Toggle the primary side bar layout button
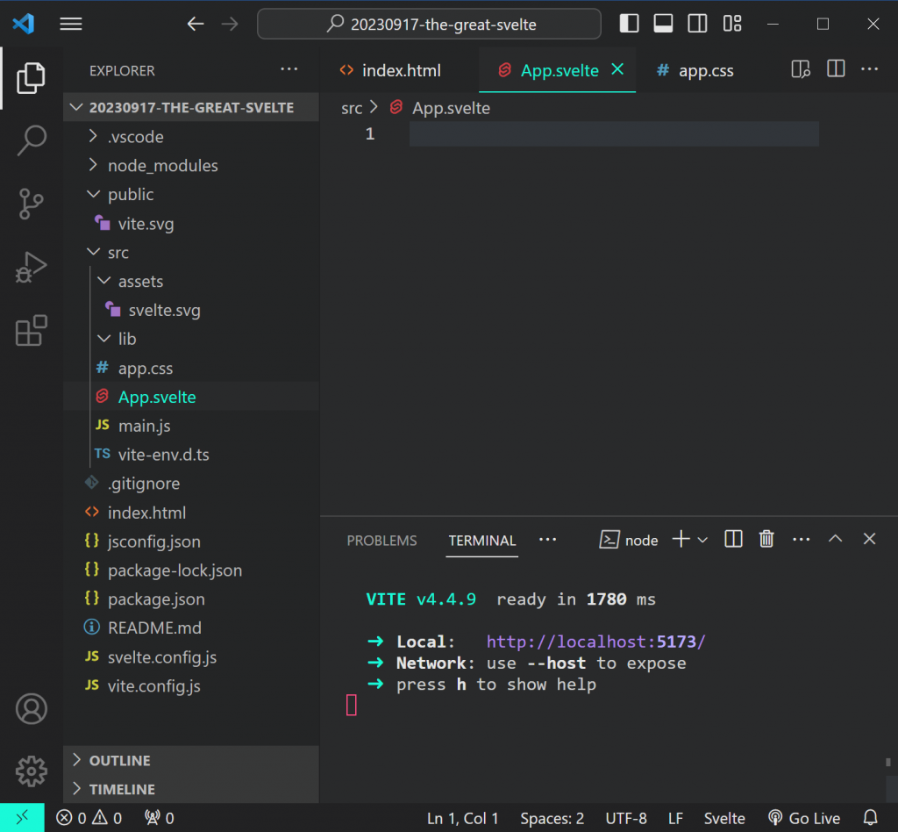Image resolution: width=898 pixels, height=832 pixels. pyautogui.click(x=629, y=24)
